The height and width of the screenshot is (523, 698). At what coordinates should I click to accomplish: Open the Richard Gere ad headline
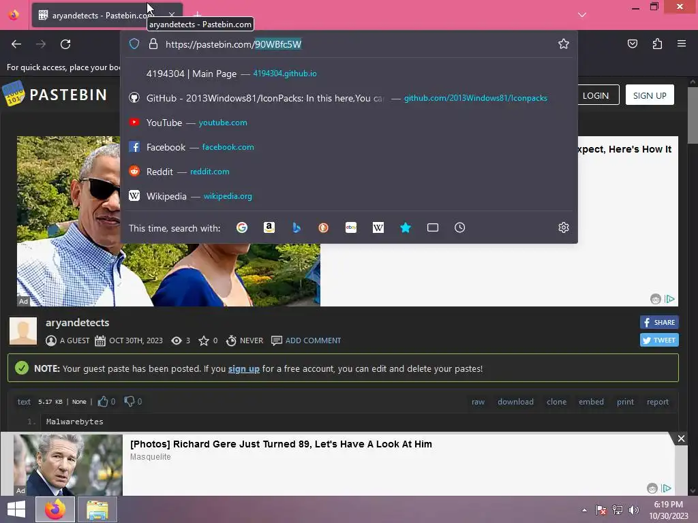(x=281, y=444)
